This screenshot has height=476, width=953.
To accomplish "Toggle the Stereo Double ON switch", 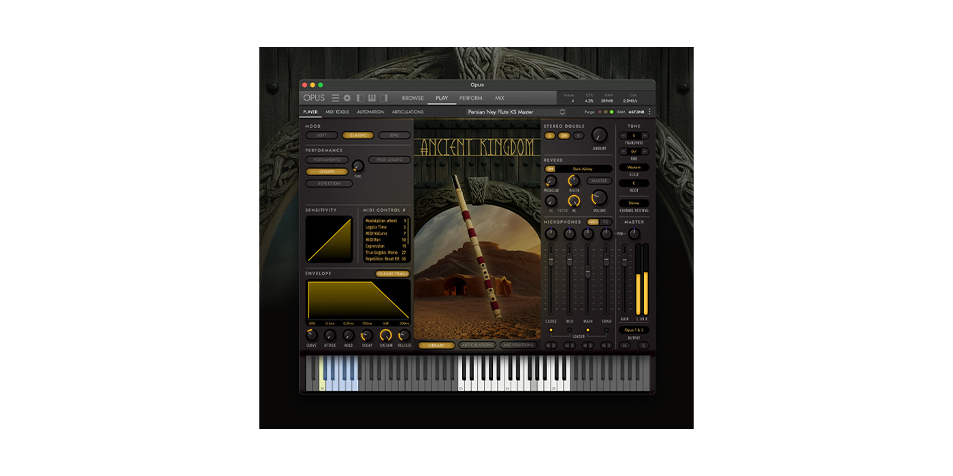I will pyautogui.click(x=564, y=135).
